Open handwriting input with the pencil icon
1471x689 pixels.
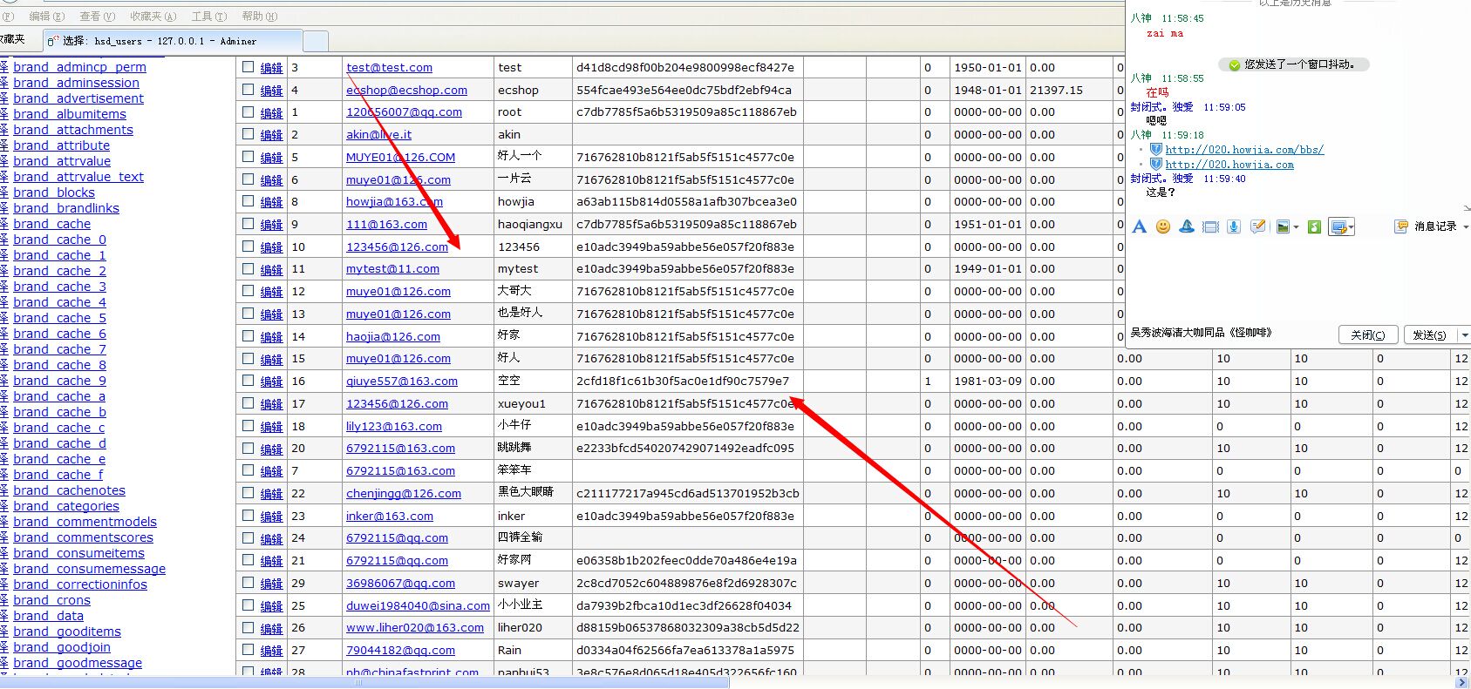pos(1257,226)
